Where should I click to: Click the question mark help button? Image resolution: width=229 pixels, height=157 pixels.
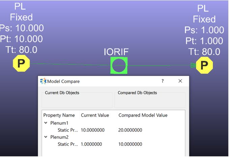point(163,81)
